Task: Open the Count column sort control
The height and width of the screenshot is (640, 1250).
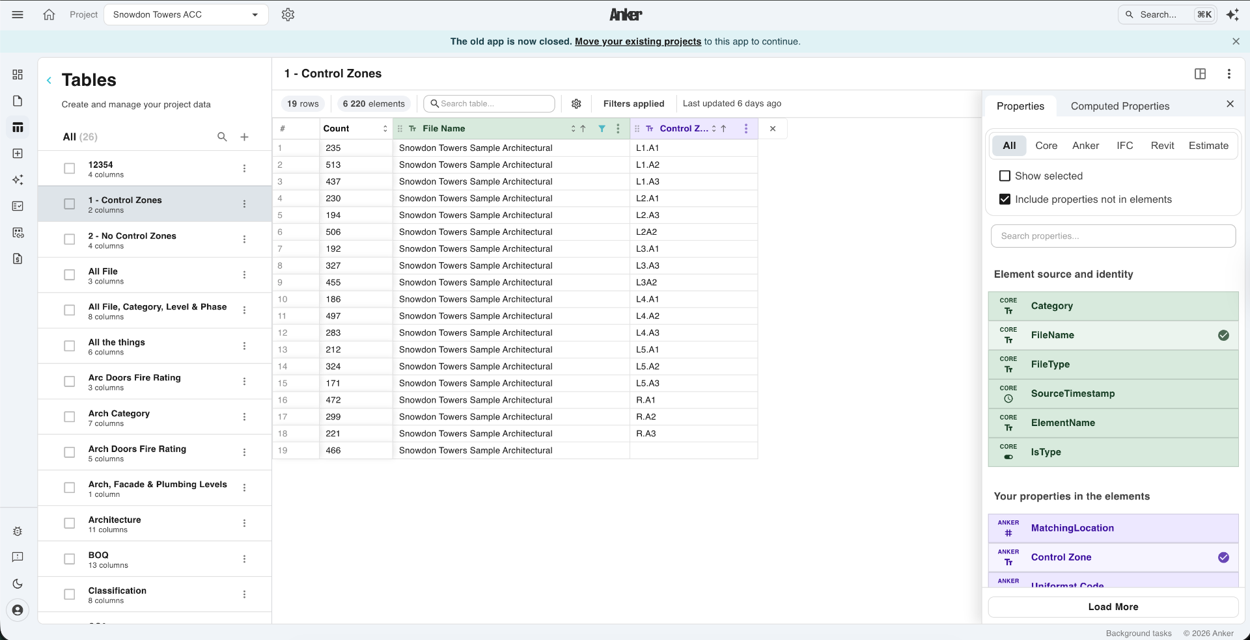Action: (385, 129)
